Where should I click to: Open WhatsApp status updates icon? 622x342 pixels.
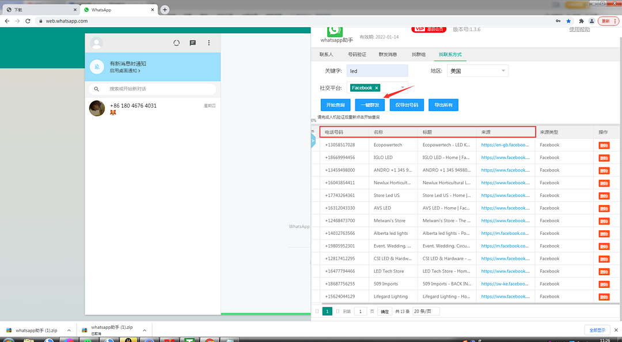177,43
